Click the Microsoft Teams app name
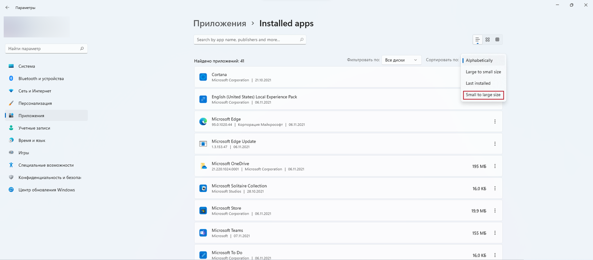Image resolution: width=593 pixels, height=260 pixels. pos(227,230)
